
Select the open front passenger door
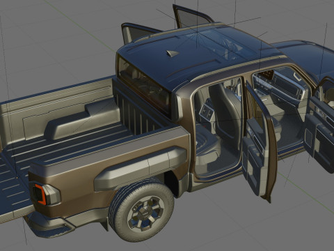click(x=321, y=125)
